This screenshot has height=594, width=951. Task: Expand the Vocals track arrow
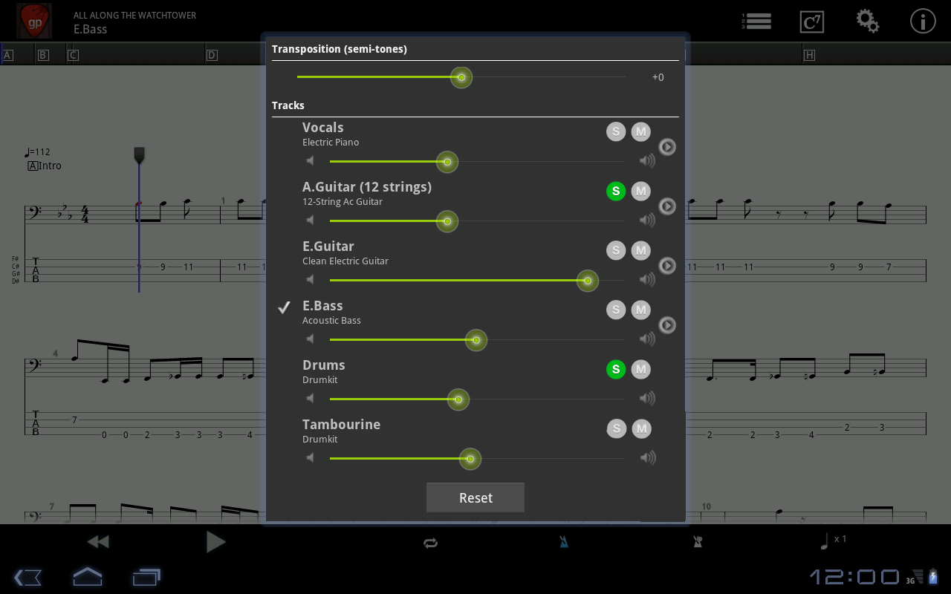point(667,147)
